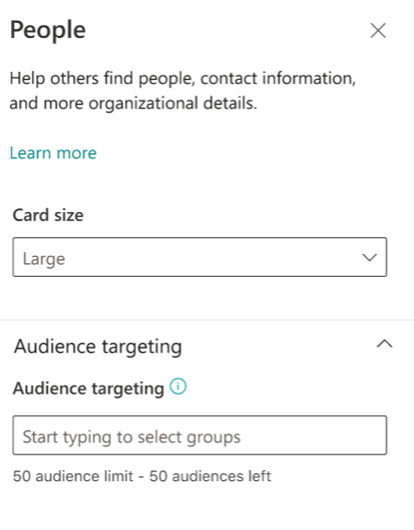Open the Card size dropdown
The width and height of the screenshot is (414, 530).
coord(200,257)
